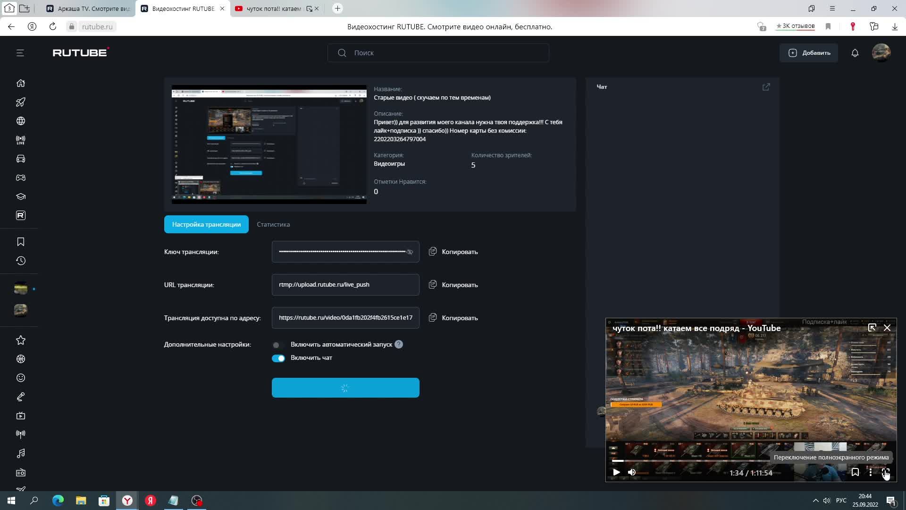Image resolution: width=906 pixels, height=510 pixels.
Task: Open the user avatar profile menu
Action: point(881,53)
